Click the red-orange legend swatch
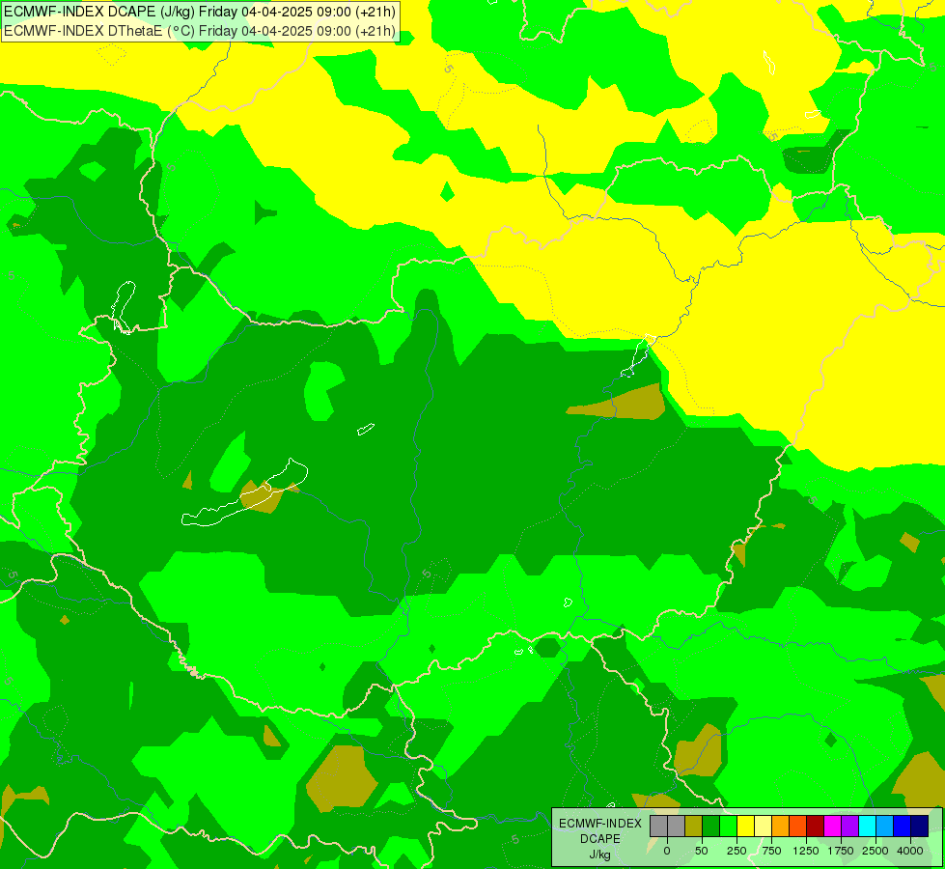This screenshot has height=869, width=945. tap(798, 827)
